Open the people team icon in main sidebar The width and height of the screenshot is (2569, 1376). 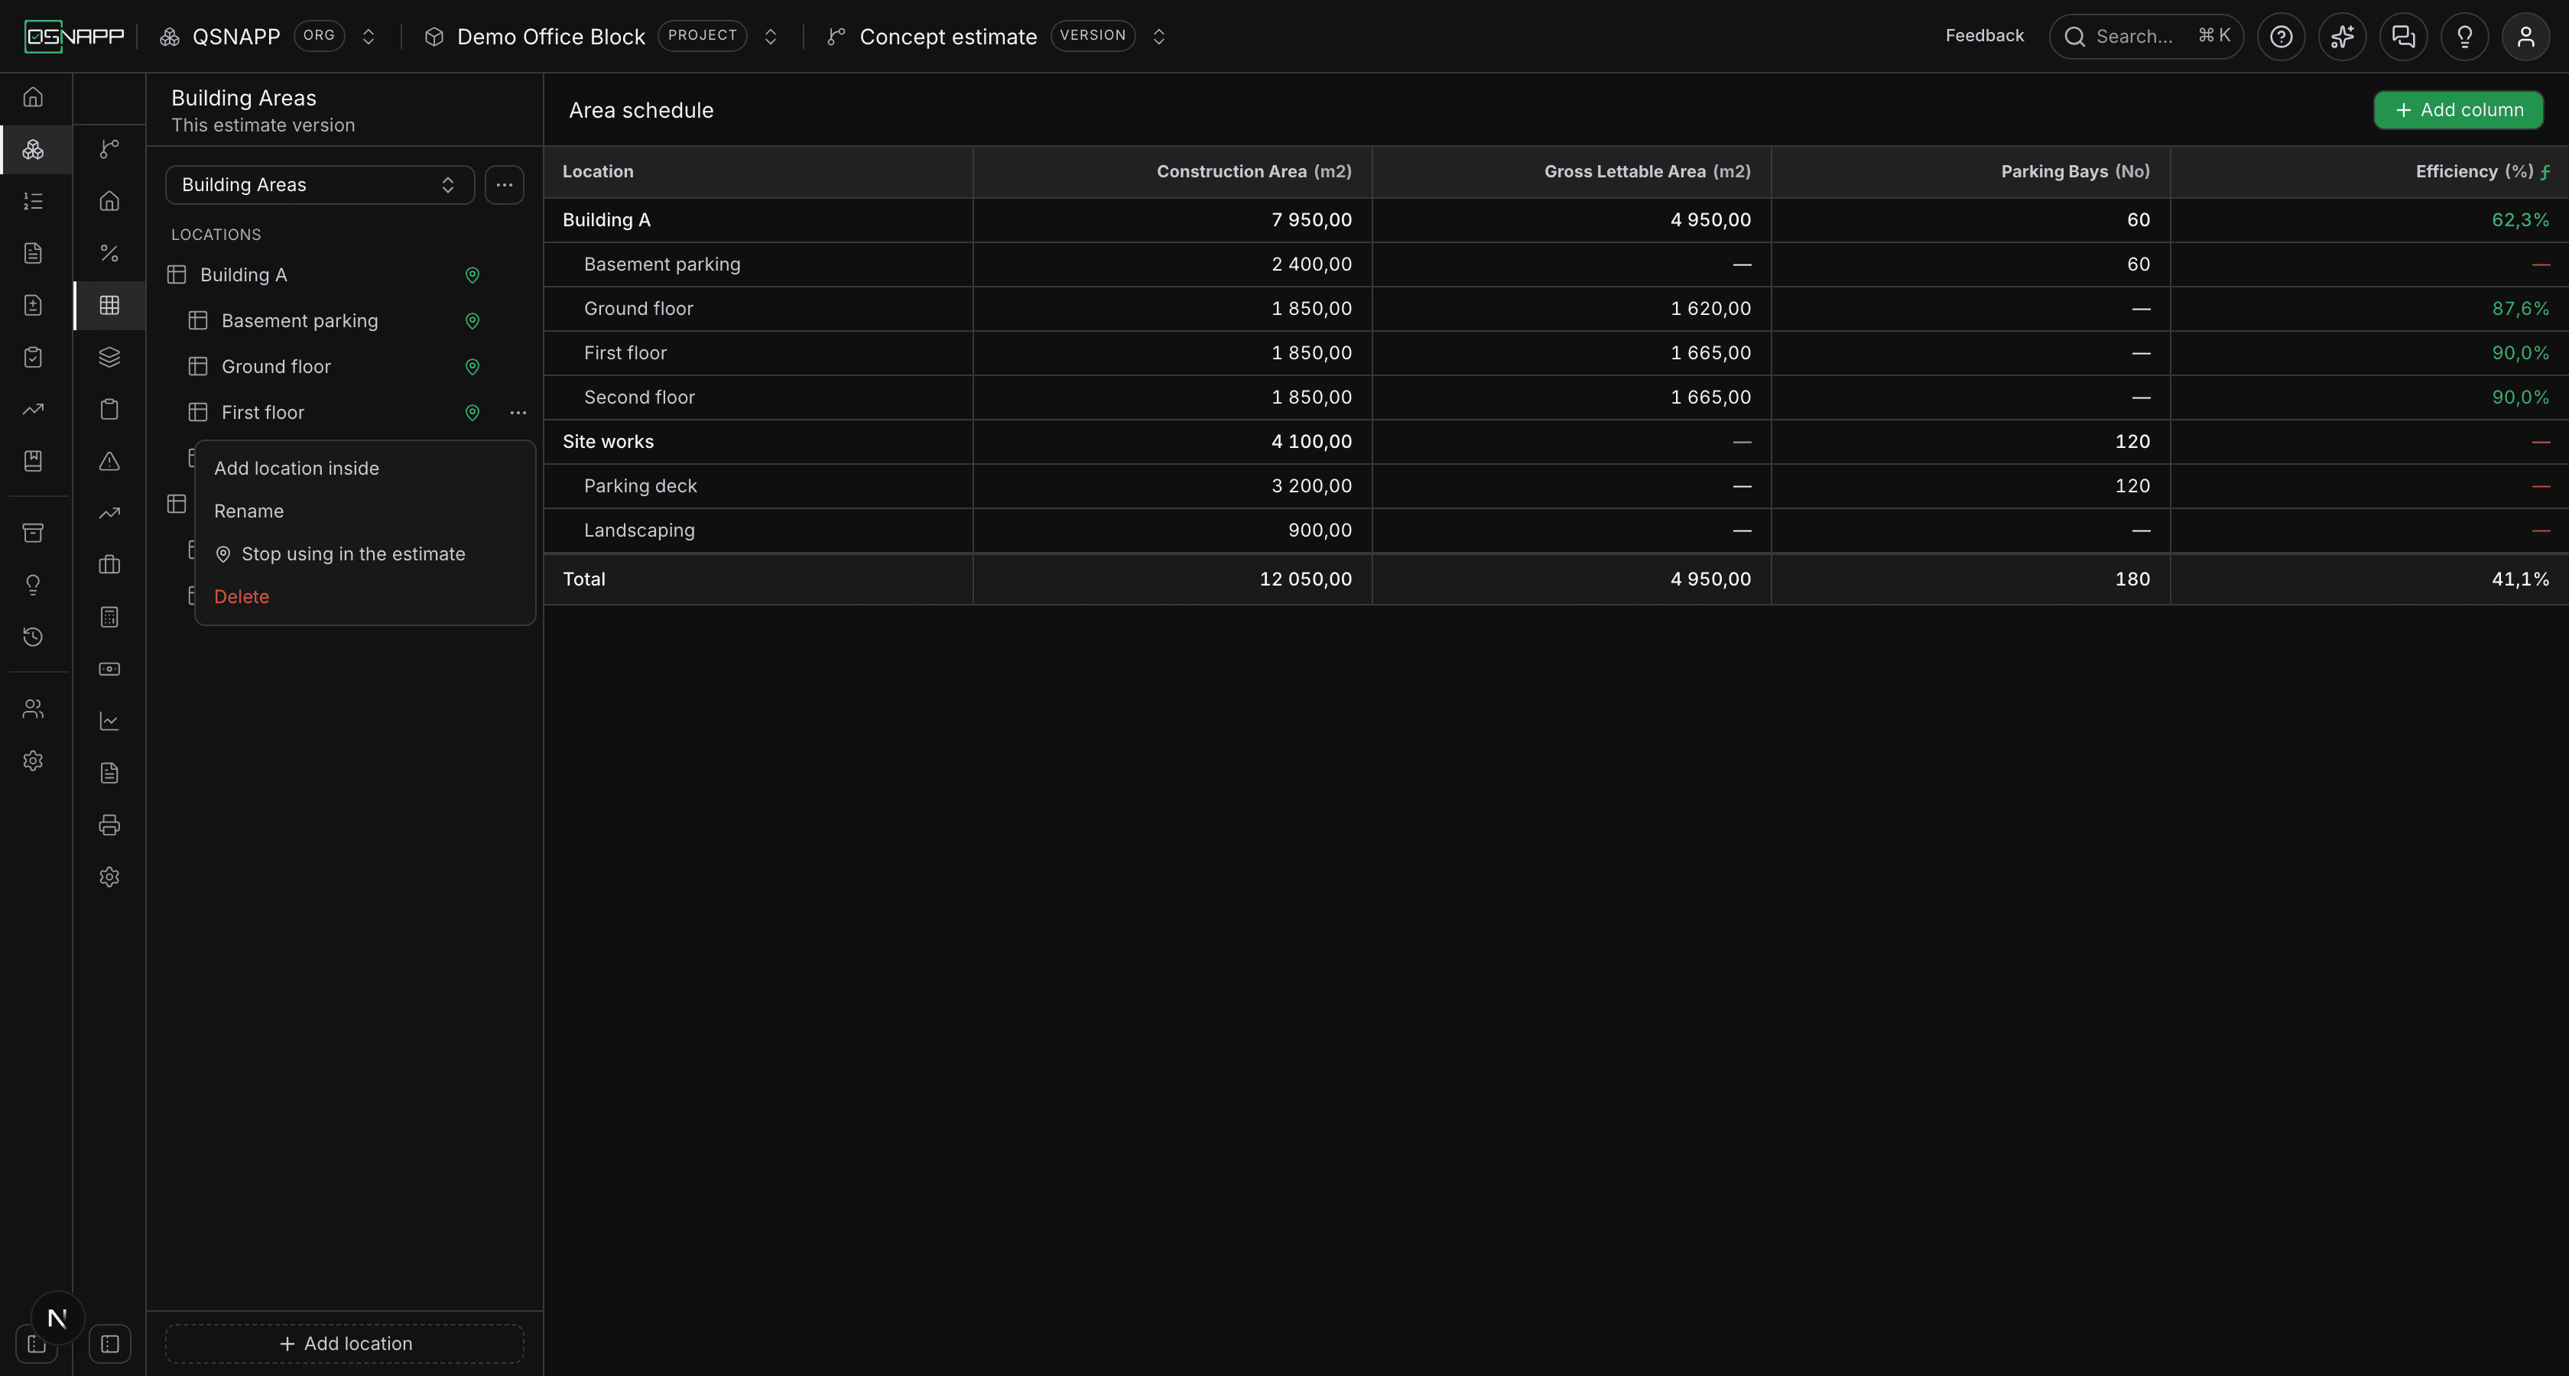(x=33, y=709)
